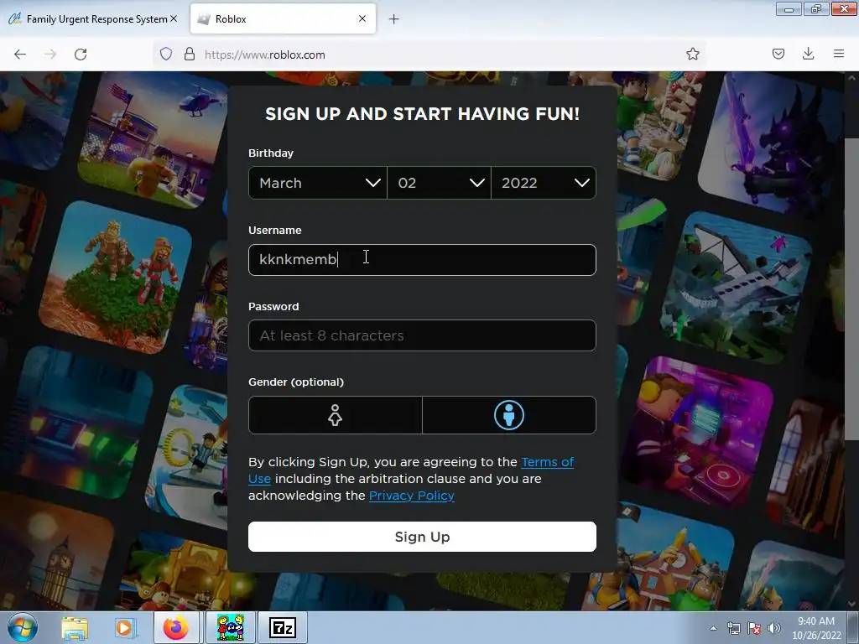The image size is (859, 644).
Task: Click the volume speaker tray icon
Action: tap(774, 628)
